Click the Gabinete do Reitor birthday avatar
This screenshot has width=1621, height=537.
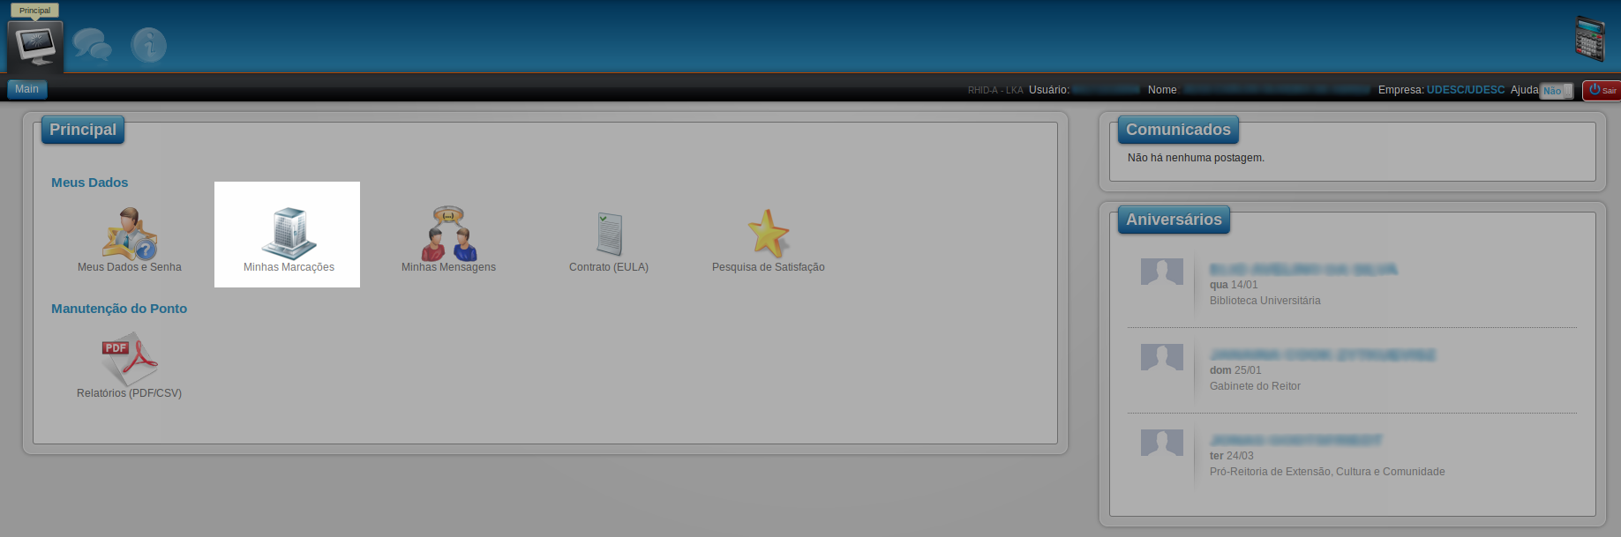click(x=1161, y=357)
